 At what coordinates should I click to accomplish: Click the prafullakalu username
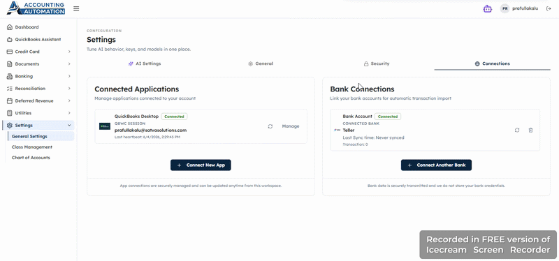(525, 8)
